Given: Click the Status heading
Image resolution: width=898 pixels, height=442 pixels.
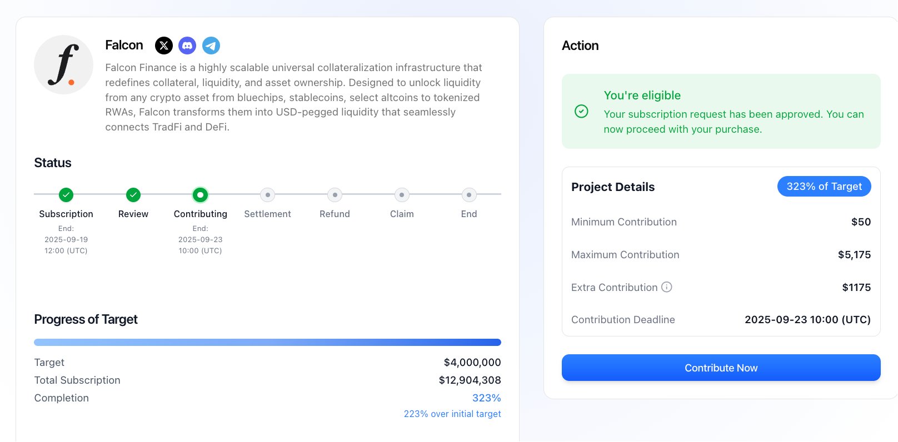Looking at the screenshot, I should click(x=53, y=163).
